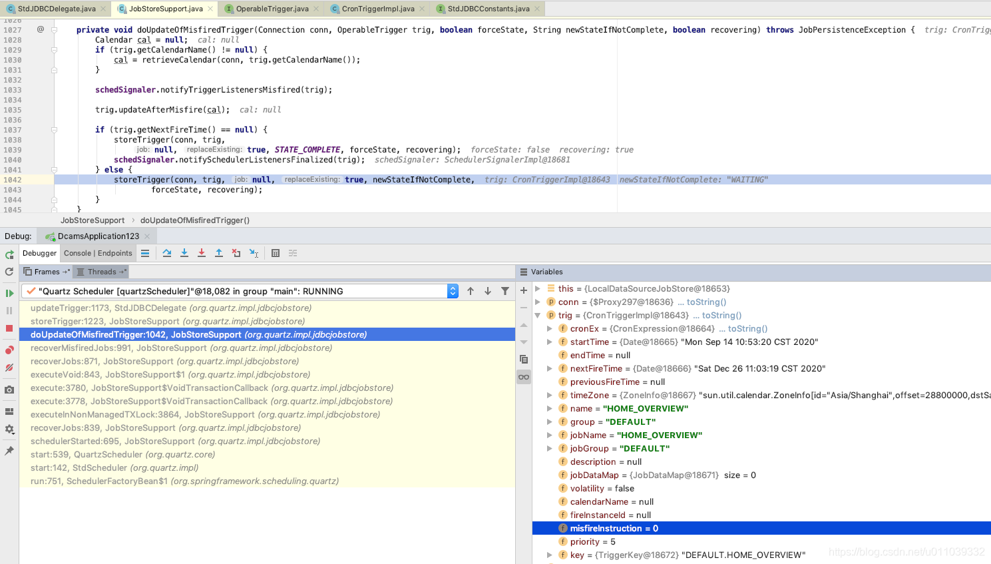991x564 pixels.
Task: Expand the conn variable node
Action: tap(538, 302)
